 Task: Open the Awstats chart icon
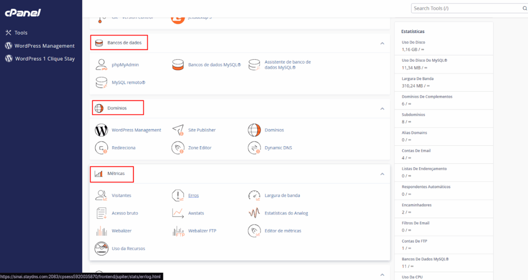pos(178,213)
